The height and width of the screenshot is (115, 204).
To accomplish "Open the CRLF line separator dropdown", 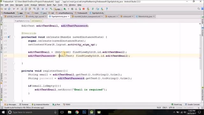I will 165,108.
